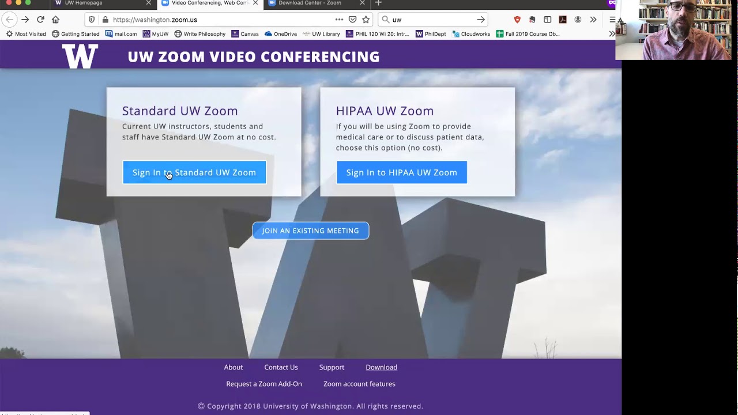The image size is (738, 415).
Task: Open the UW Library bookmark
Action: coord(321,34)
